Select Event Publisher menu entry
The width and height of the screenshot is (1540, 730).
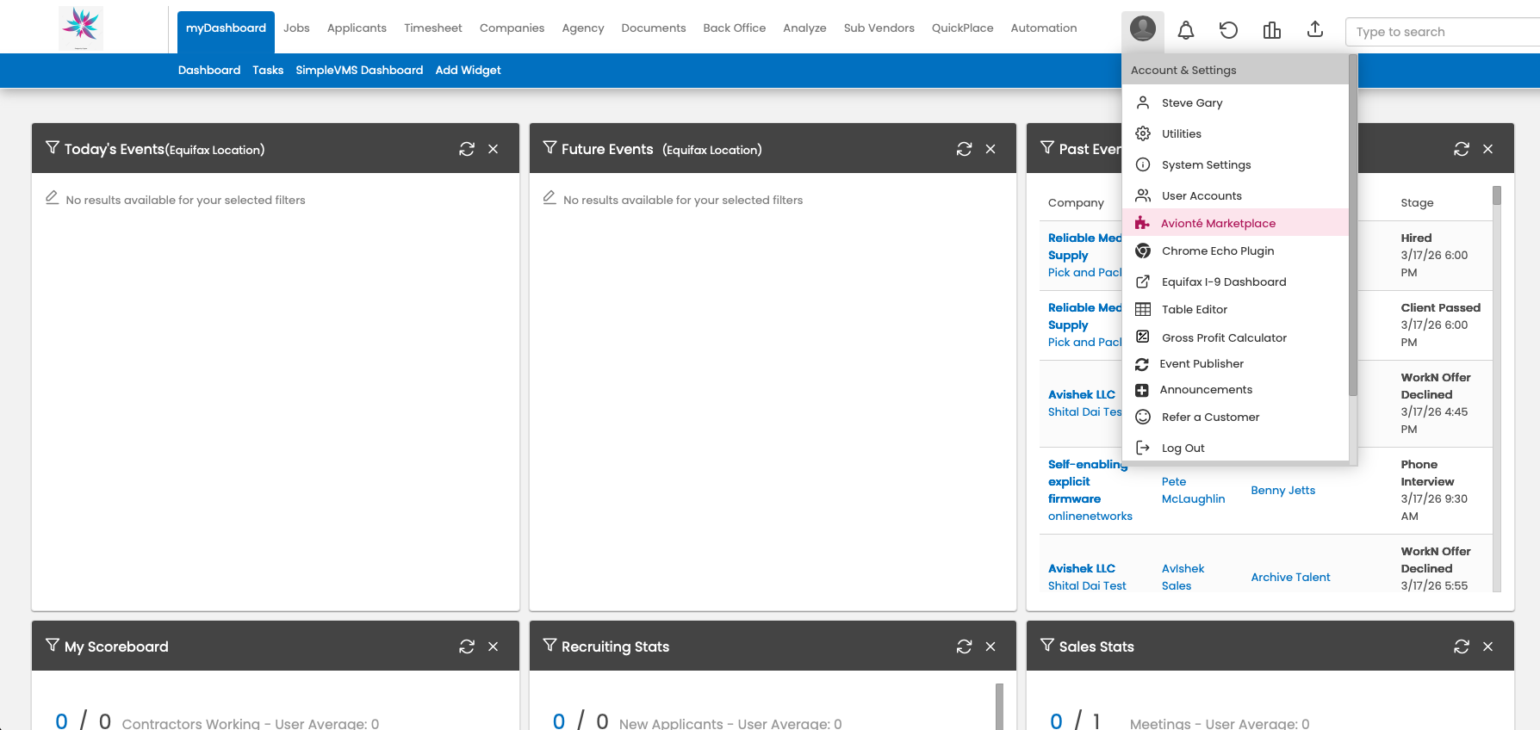pos(1235,363)
